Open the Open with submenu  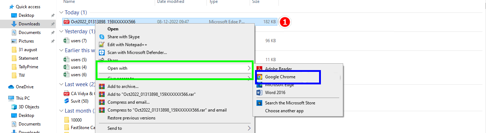175,68
